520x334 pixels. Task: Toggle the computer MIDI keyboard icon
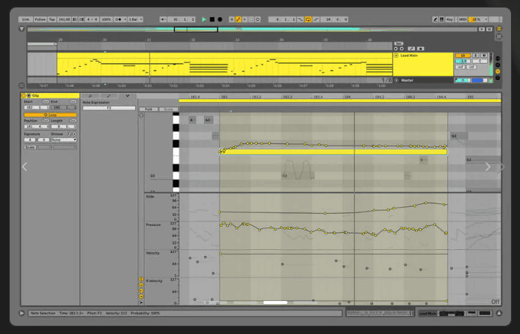[442, 20]
